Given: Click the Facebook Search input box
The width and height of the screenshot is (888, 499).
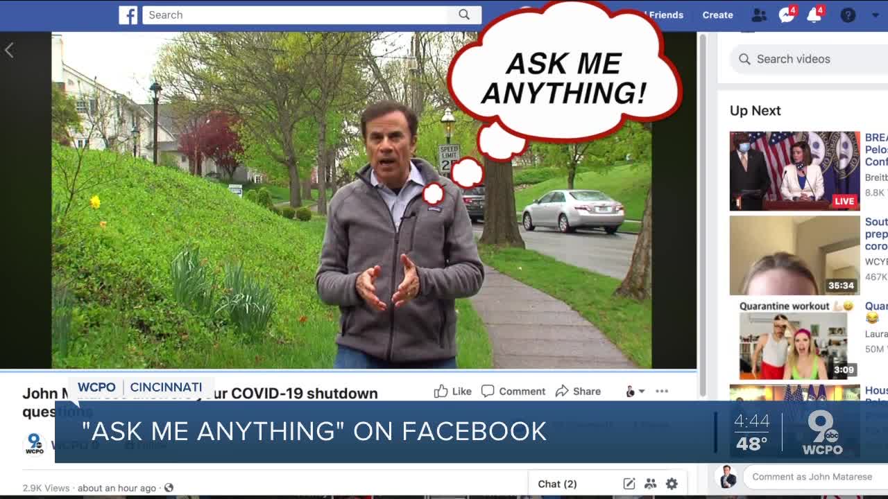Looking at the screenshot, I should tap(295, 15).
